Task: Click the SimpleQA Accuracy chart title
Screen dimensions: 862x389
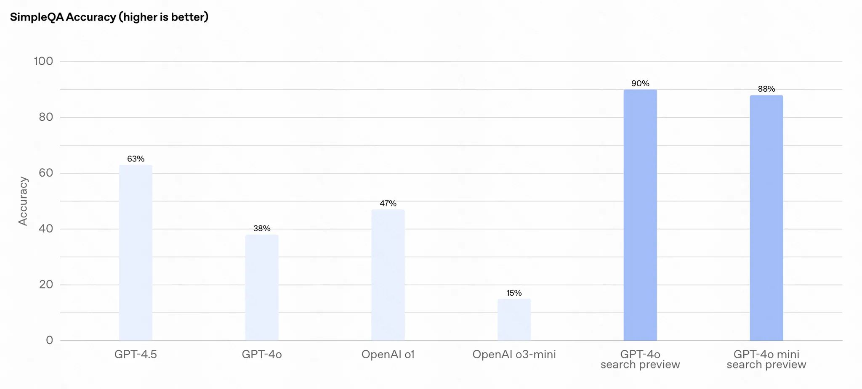Action: (x=109, y=17)
